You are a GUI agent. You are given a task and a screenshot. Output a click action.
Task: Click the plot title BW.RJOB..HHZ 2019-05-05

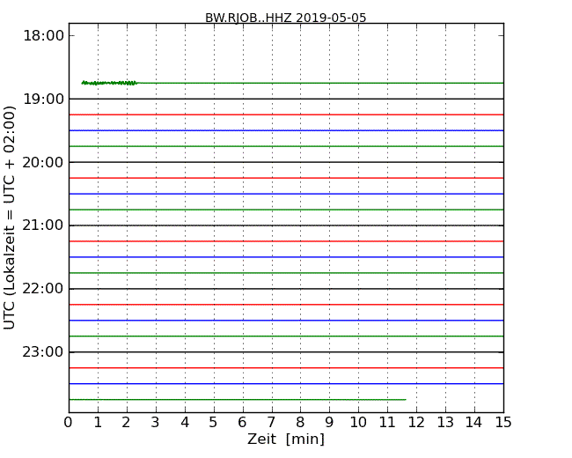pos(286,18)
